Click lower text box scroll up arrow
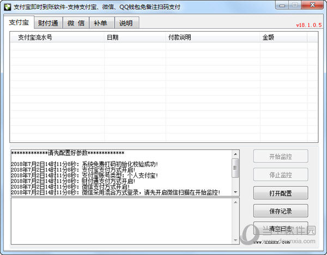 click(235, 203)
